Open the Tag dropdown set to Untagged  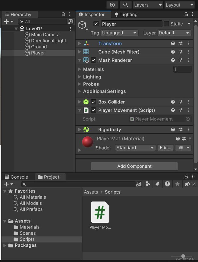(120, 33)
